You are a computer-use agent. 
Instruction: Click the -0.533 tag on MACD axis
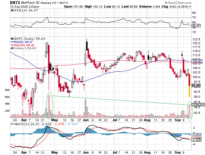click(x=196, y=135)
